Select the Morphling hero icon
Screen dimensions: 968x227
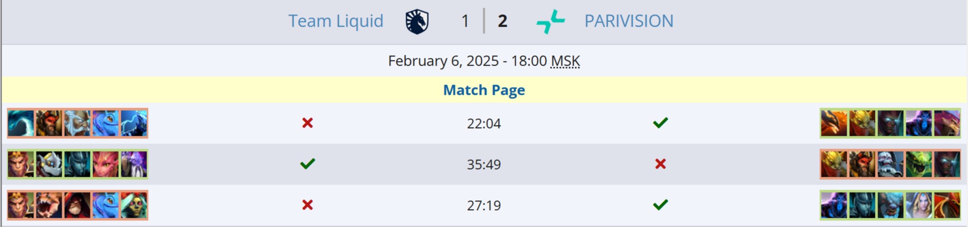pos(21,123)
